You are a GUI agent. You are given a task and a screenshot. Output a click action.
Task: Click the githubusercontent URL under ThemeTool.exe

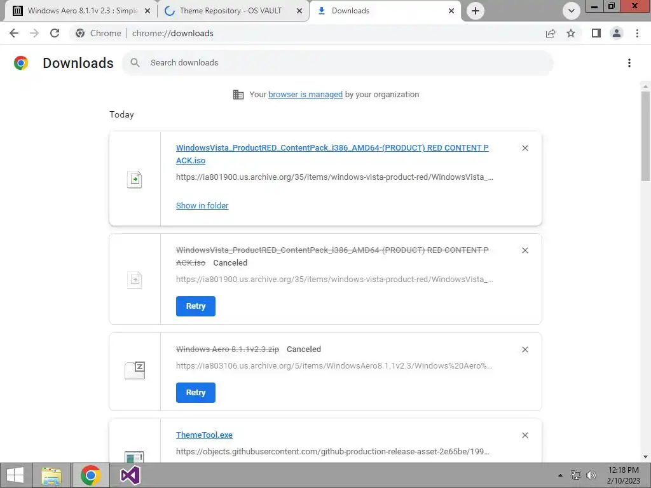[333, 452]
